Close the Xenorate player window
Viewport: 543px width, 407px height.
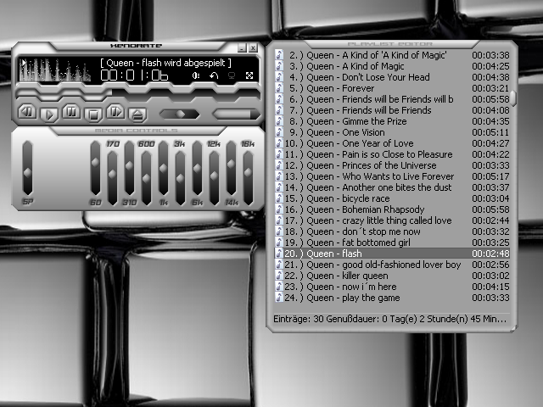pyautogui.click(x=253, y=47)
